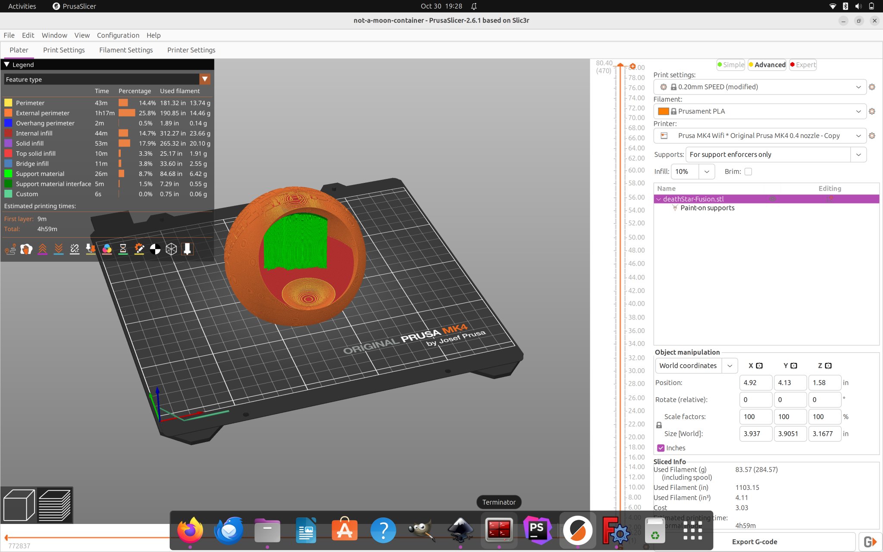This screenshot has width=883, height=552.
Task: Select Expert mode
Action: tap(803, 65)
